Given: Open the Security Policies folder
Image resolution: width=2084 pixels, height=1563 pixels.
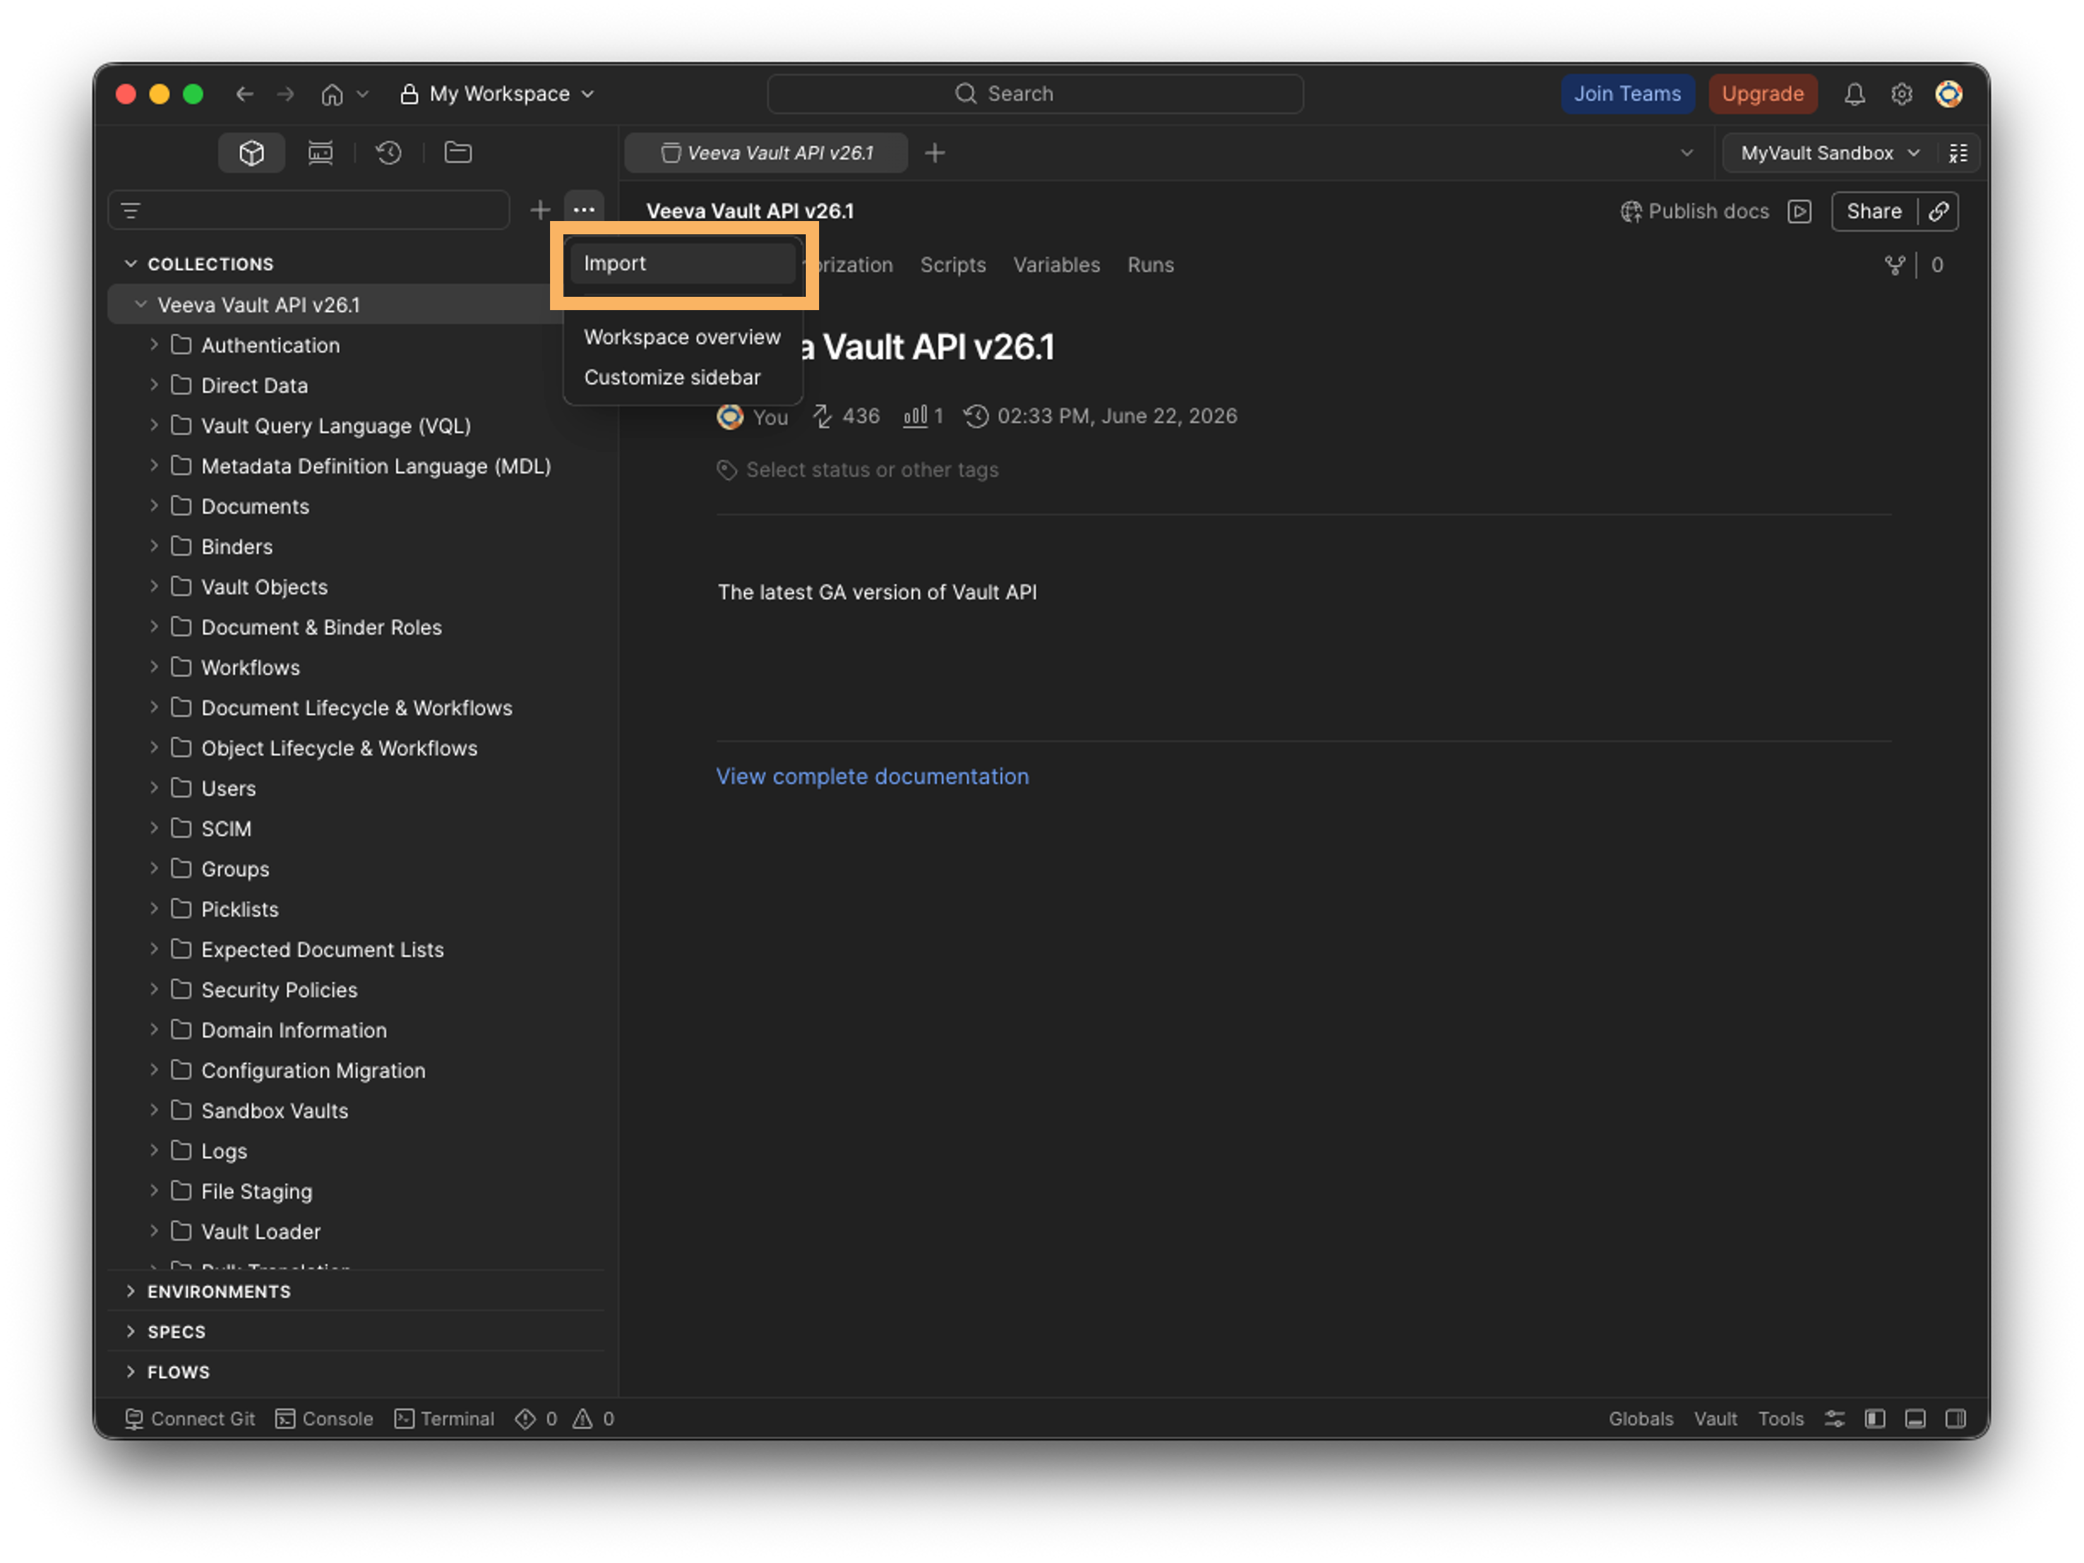Looking at the screenshot, I should (x=279, y=990).
